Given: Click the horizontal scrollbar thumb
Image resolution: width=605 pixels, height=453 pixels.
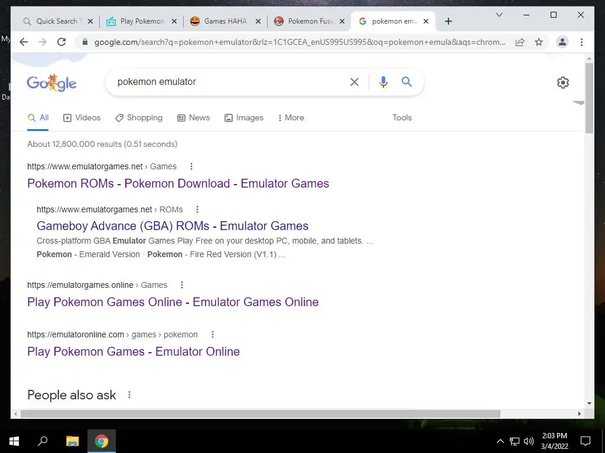Looking at the screenshot, I should tap(261, 413).
